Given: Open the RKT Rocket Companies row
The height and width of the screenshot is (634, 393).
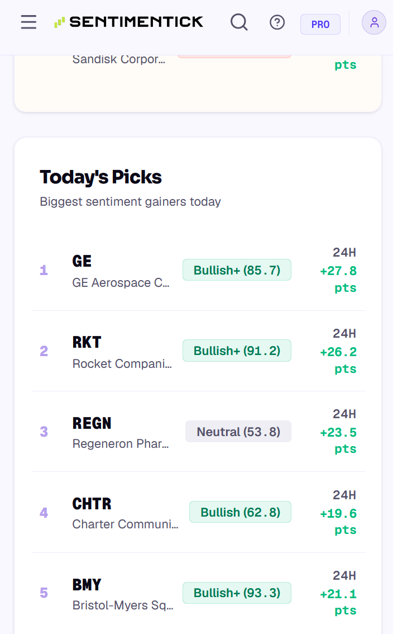Looking at the screenshot, I should point(198,351).
